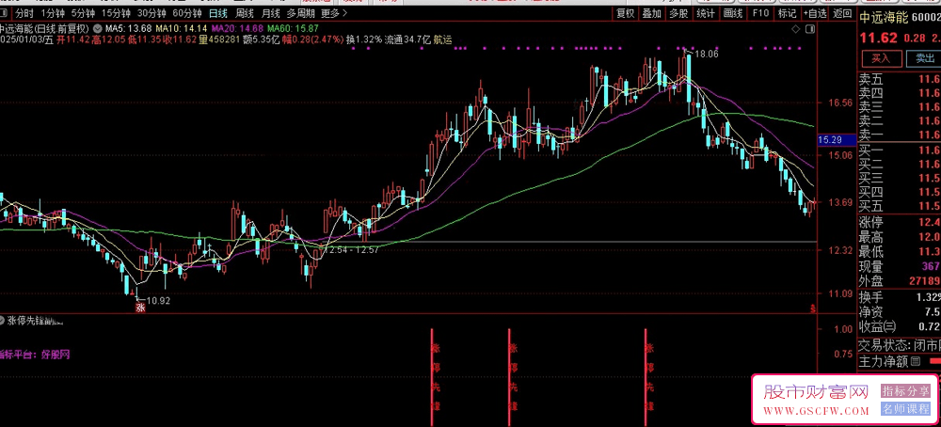Click the MA20: 14.68 label
This screenshot has height=427, width=941.
[237, 28]
